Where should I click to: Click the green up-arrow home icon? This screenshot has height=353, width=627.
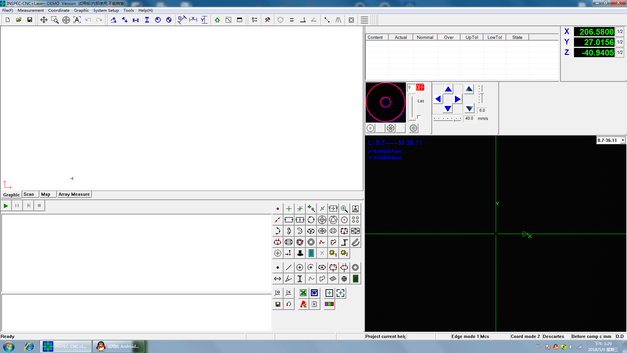point(217,20)
